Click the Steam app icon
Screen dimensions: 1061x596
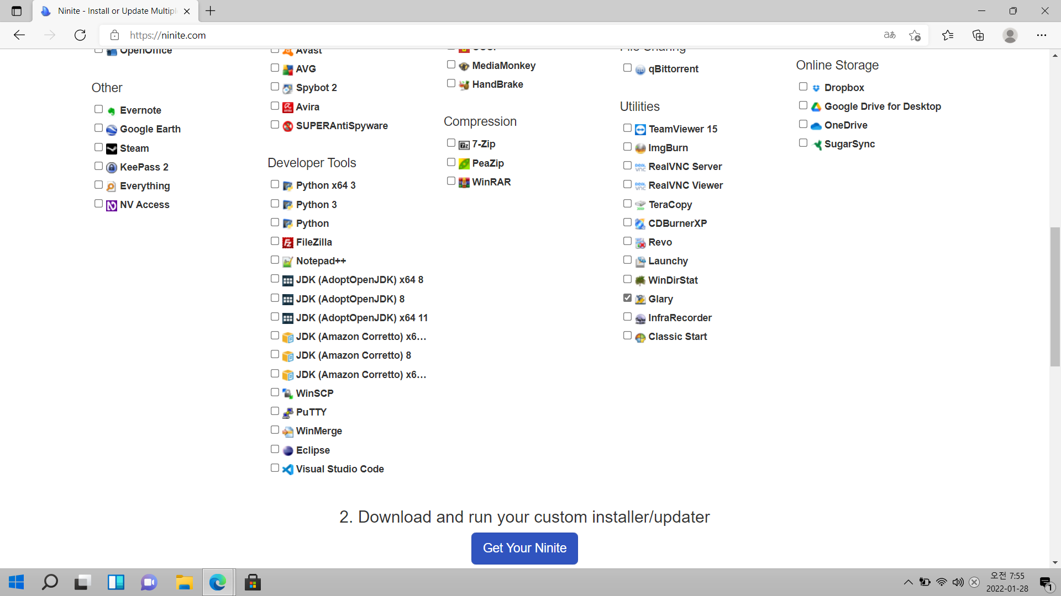coord(111,149)
